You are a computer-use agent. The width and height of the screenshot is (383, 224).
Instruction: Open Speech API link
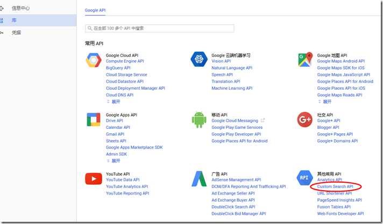[x=222, y=75]
